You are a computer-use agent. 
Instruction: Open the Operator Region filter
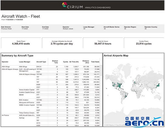click(x=130, y=28)
